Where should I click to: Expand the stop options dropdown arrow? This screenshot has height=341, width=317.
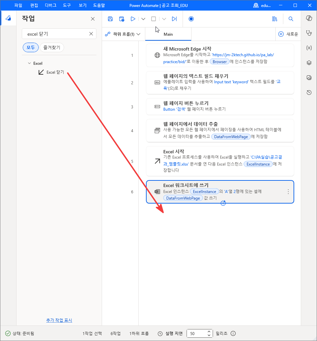point(164,19)
